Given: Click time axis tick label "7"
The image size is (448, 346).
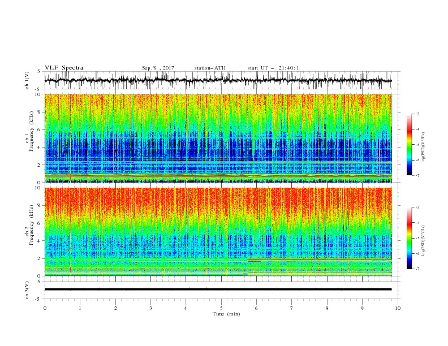Looking at the screenshot, I should [x=292, y=308].
